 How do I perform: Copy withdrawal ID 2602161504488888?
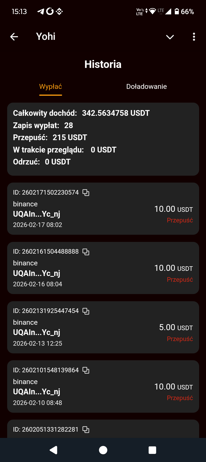[x=86, y=252]
